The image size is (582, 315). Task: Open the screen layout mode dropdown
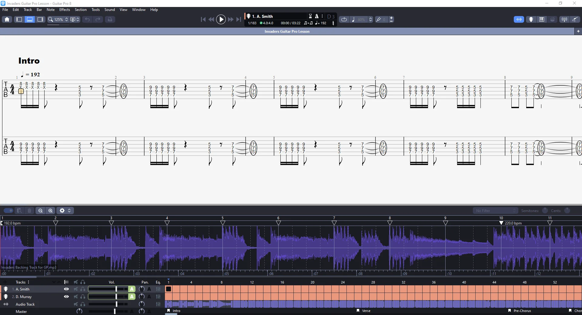coord(75,19)
